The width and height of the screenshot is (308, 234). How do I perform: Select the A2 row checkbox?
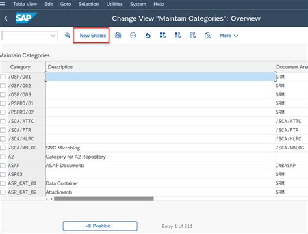(x=3, y=157)
